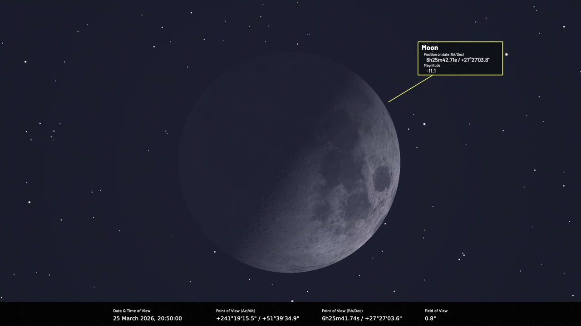Click the Moon RA/Dec value 6h25m42.71s
This screenshot has width=581, height=326.
click(x=458, y=60)
